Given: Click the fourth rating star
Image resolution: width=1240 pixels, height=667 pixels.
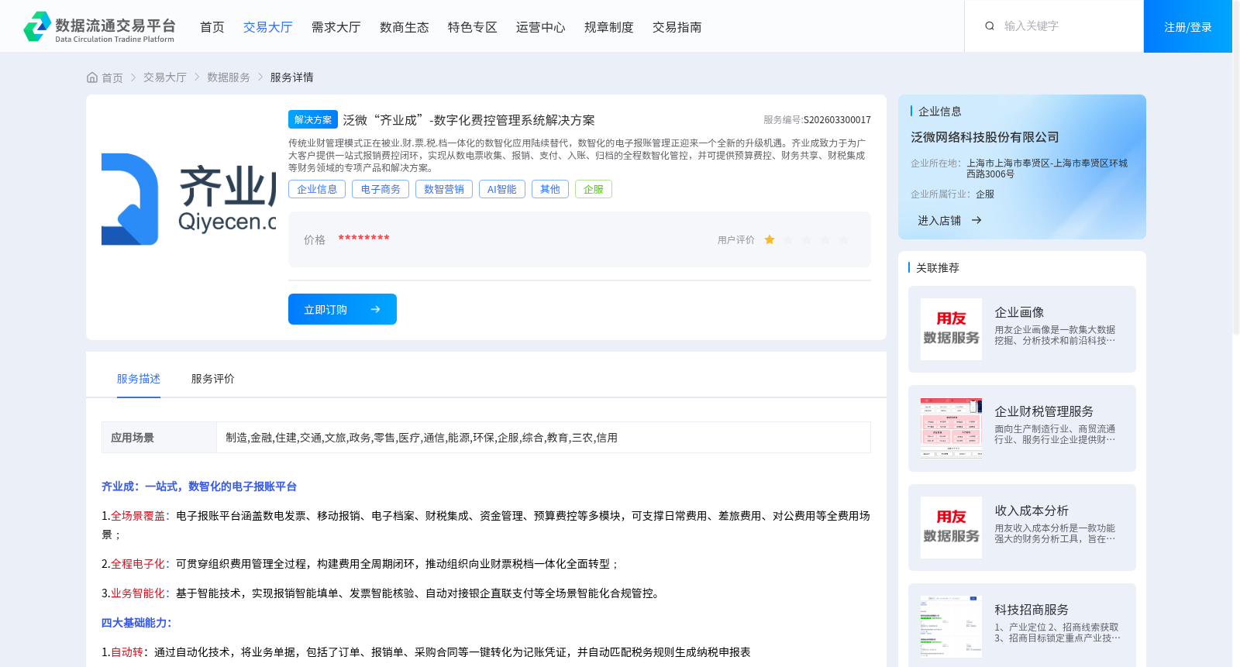Looking at the screenshot, I should pos(825,240).
